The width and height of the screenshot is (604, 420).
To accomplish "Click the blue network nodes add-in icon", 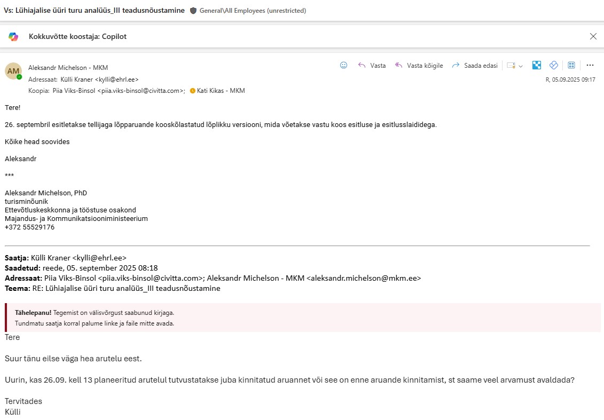I will [x=537, y=65].
